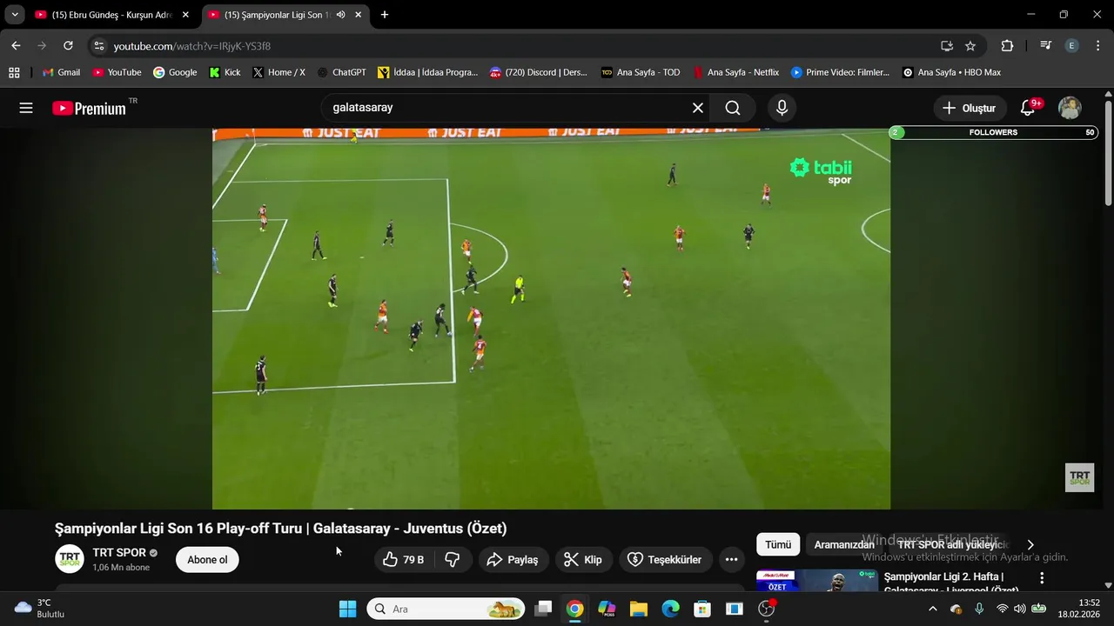
Task: Open the Discord bookmark
Action: pyautogui.click(x=539, y=72)
